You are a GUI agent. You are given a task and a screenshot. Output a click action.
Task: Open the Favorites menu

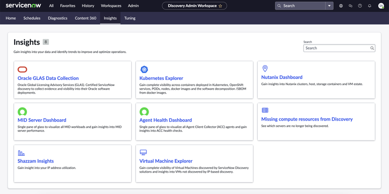tap(68, 6)
